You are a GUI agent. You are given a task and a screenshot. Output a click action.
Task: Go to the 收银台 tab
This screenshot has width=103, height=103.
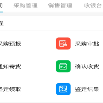point(93,5)
